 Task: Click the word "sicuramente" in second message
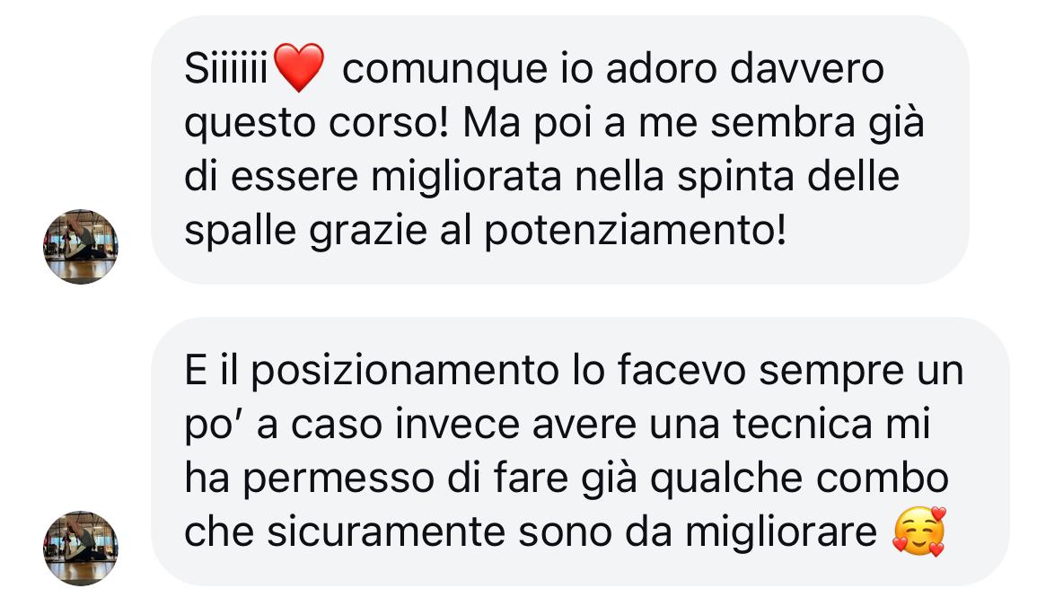click(x=386, y=531)
